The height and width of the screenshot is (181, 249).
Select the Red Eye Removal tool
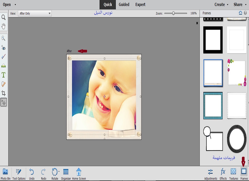click(4, 48)
